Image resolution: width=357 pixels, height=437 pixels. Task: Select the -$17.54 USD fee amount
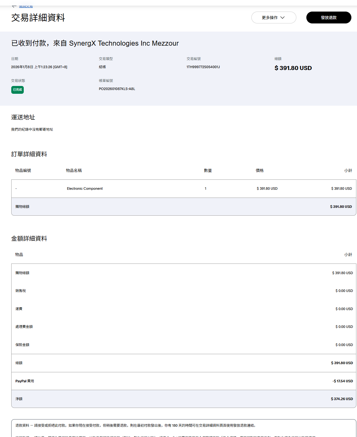coord(343,381)
